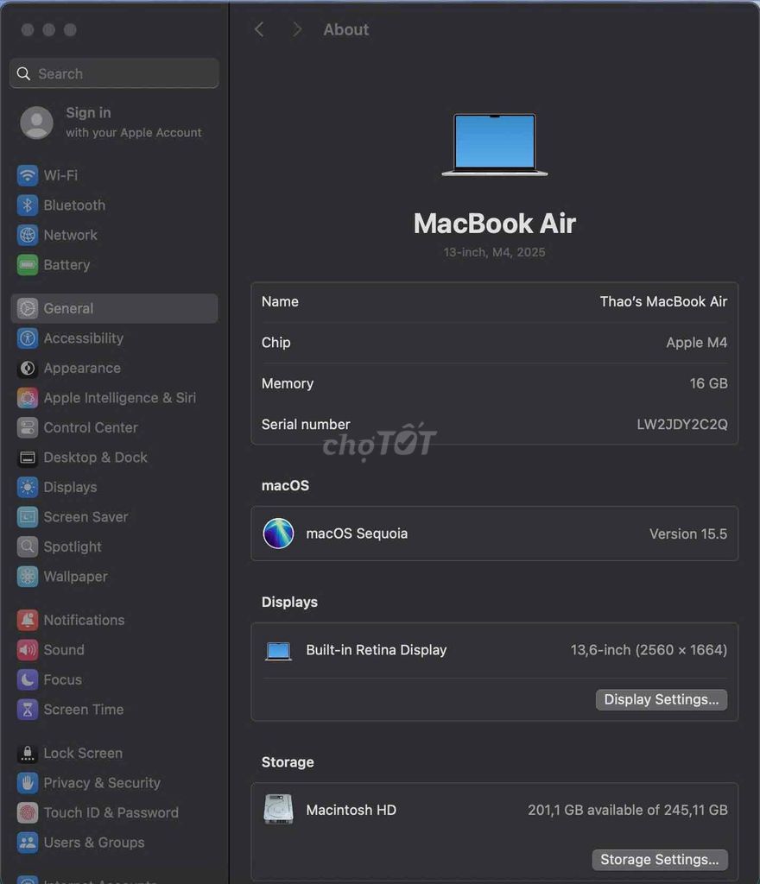
Task: Select Focus in the sidebar
Action: (27, 679)
